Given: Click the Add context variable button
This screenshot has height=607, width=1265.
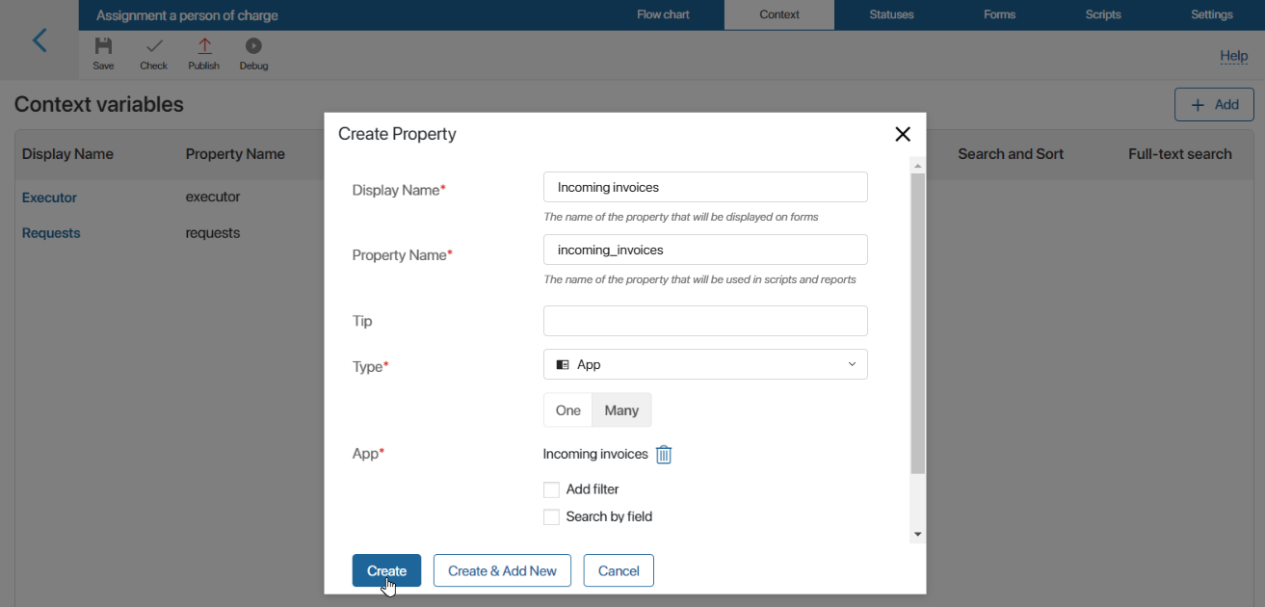Looking at the screenshot, I should 1214,104.
